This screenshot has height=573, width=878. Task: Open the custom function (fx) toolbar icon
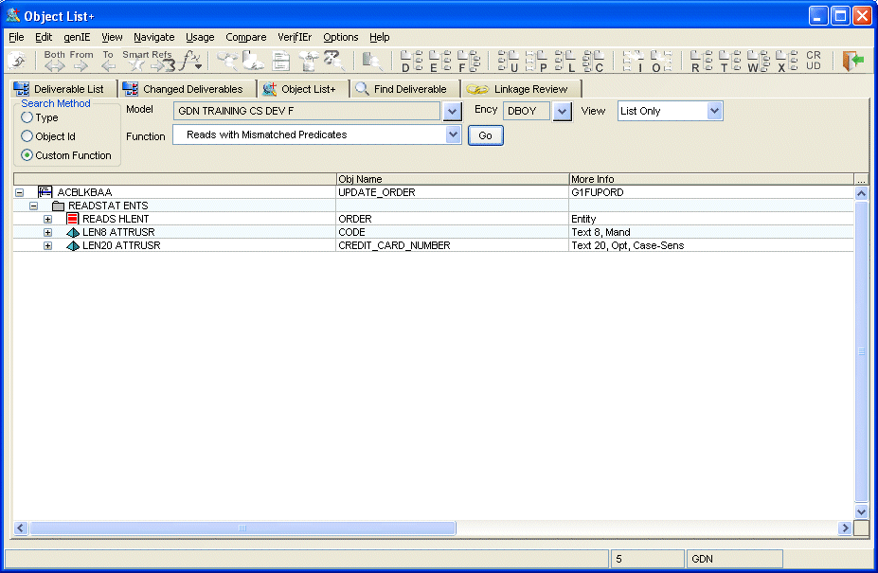[x=191, y=63]
